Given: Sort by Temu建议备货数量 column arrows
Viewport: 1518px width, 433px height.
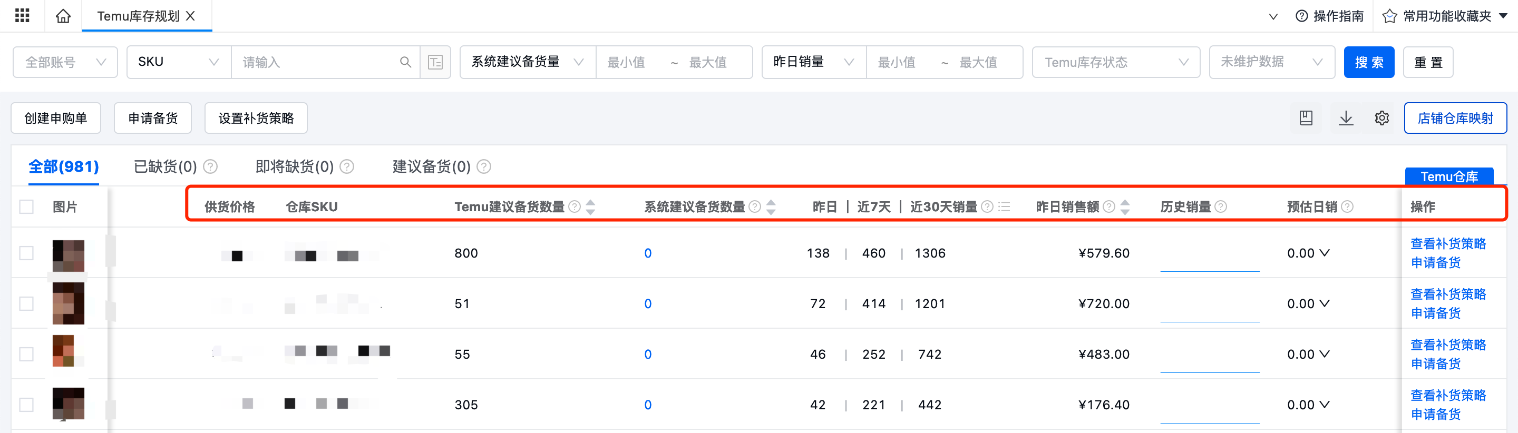Looking at the screenshot, I should tap(590, 207).
